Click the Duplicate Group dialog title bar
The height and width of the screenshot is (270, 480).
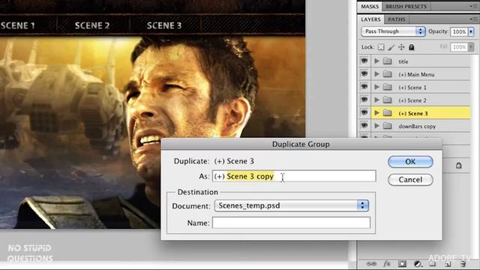[301, 144]
